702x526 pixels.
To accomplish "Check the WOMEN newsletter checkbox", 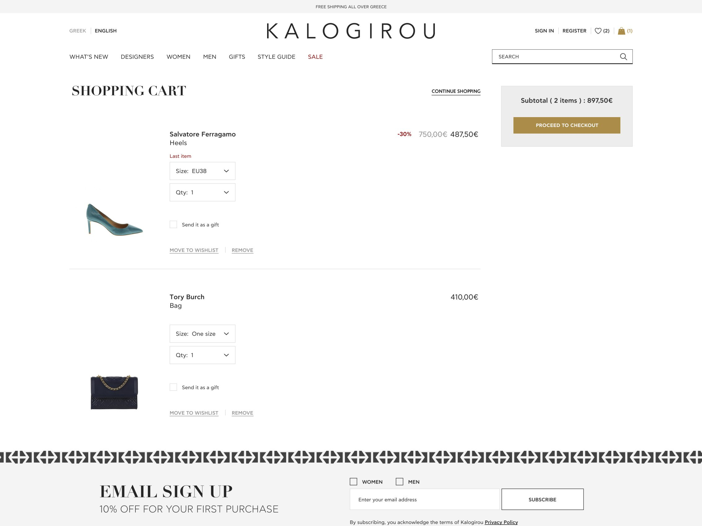I will point(353,482).
